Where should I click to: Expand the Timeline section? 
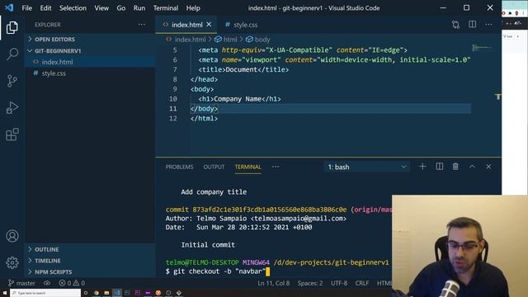pyautogui.click(x=90, y=261)
